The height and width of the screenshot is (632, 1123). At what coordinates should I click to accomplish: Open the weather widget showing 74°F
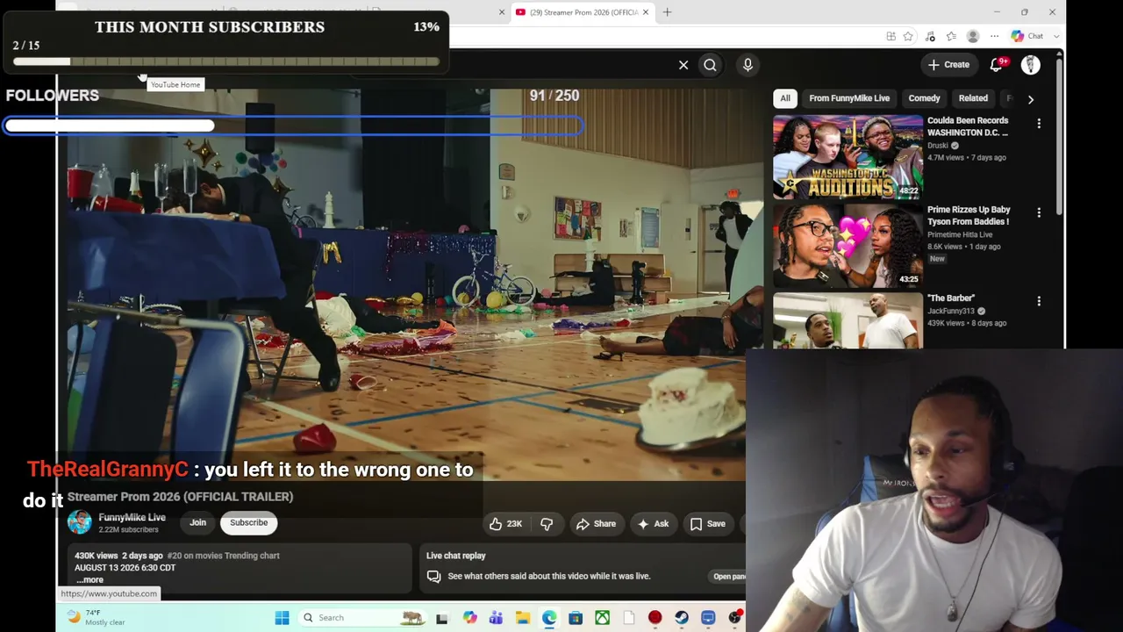click(95, 617)
